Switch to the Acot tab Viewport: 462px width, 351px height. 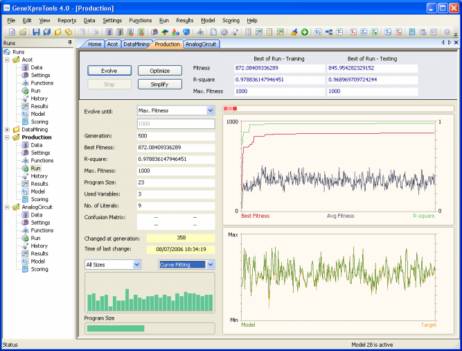pos(112,44)
